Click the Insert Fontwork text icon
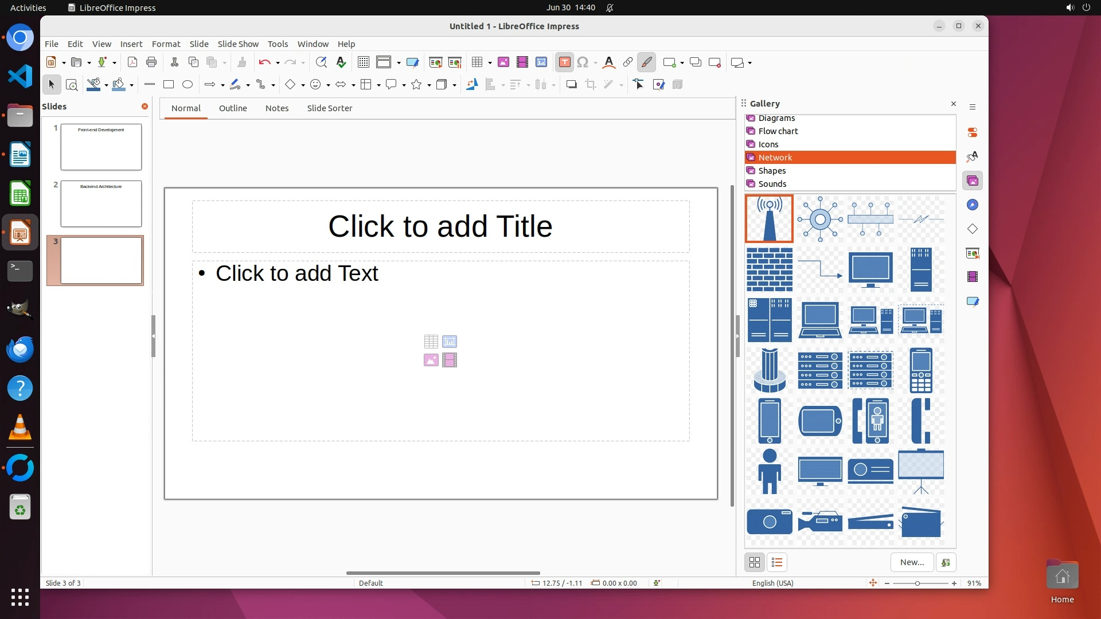Screen dimensions: 1101x619 point(609,62)
